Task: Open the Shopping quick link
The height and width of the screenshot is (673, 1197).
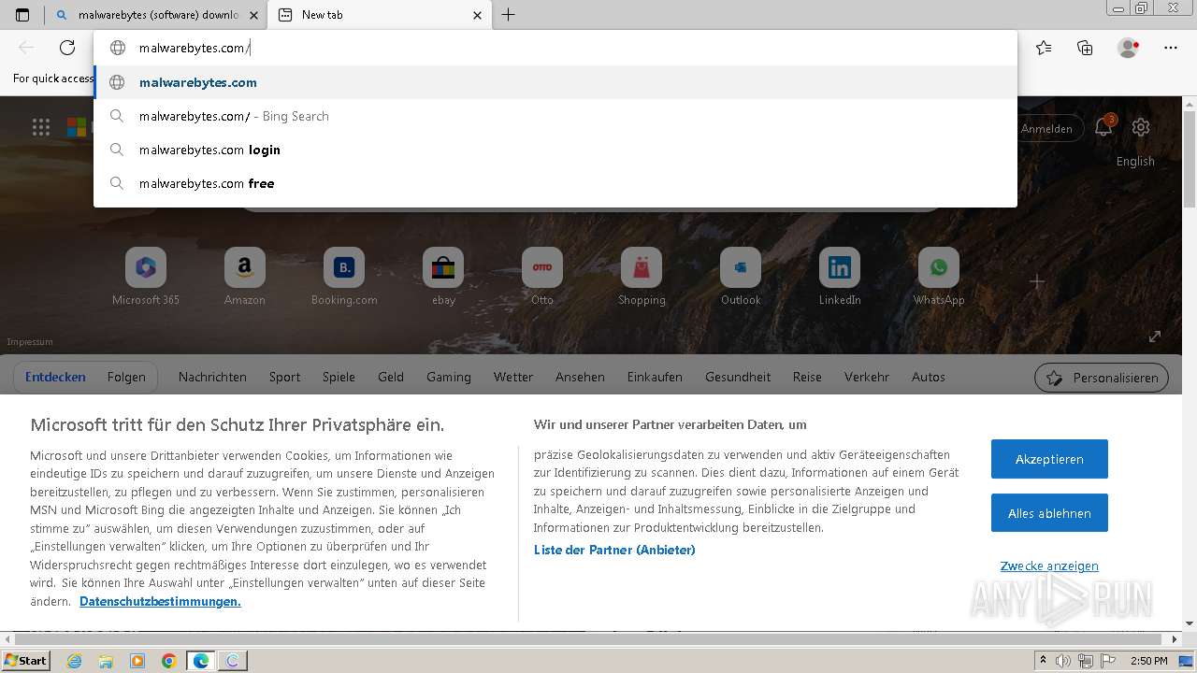Action: pos(642,277)
